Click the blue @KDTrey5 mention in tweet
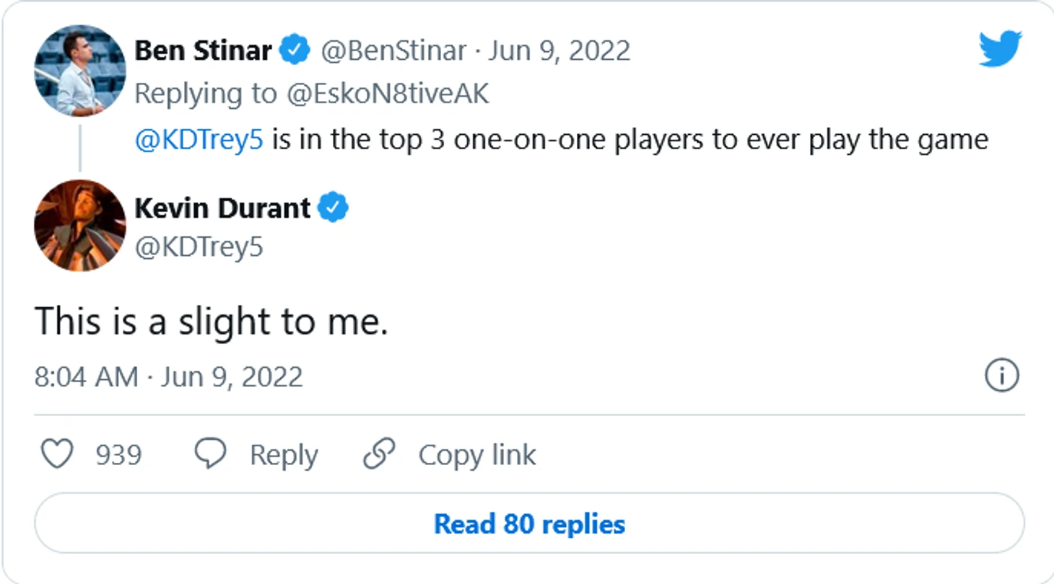This screenshot has height=584, width=1054. 200,138
